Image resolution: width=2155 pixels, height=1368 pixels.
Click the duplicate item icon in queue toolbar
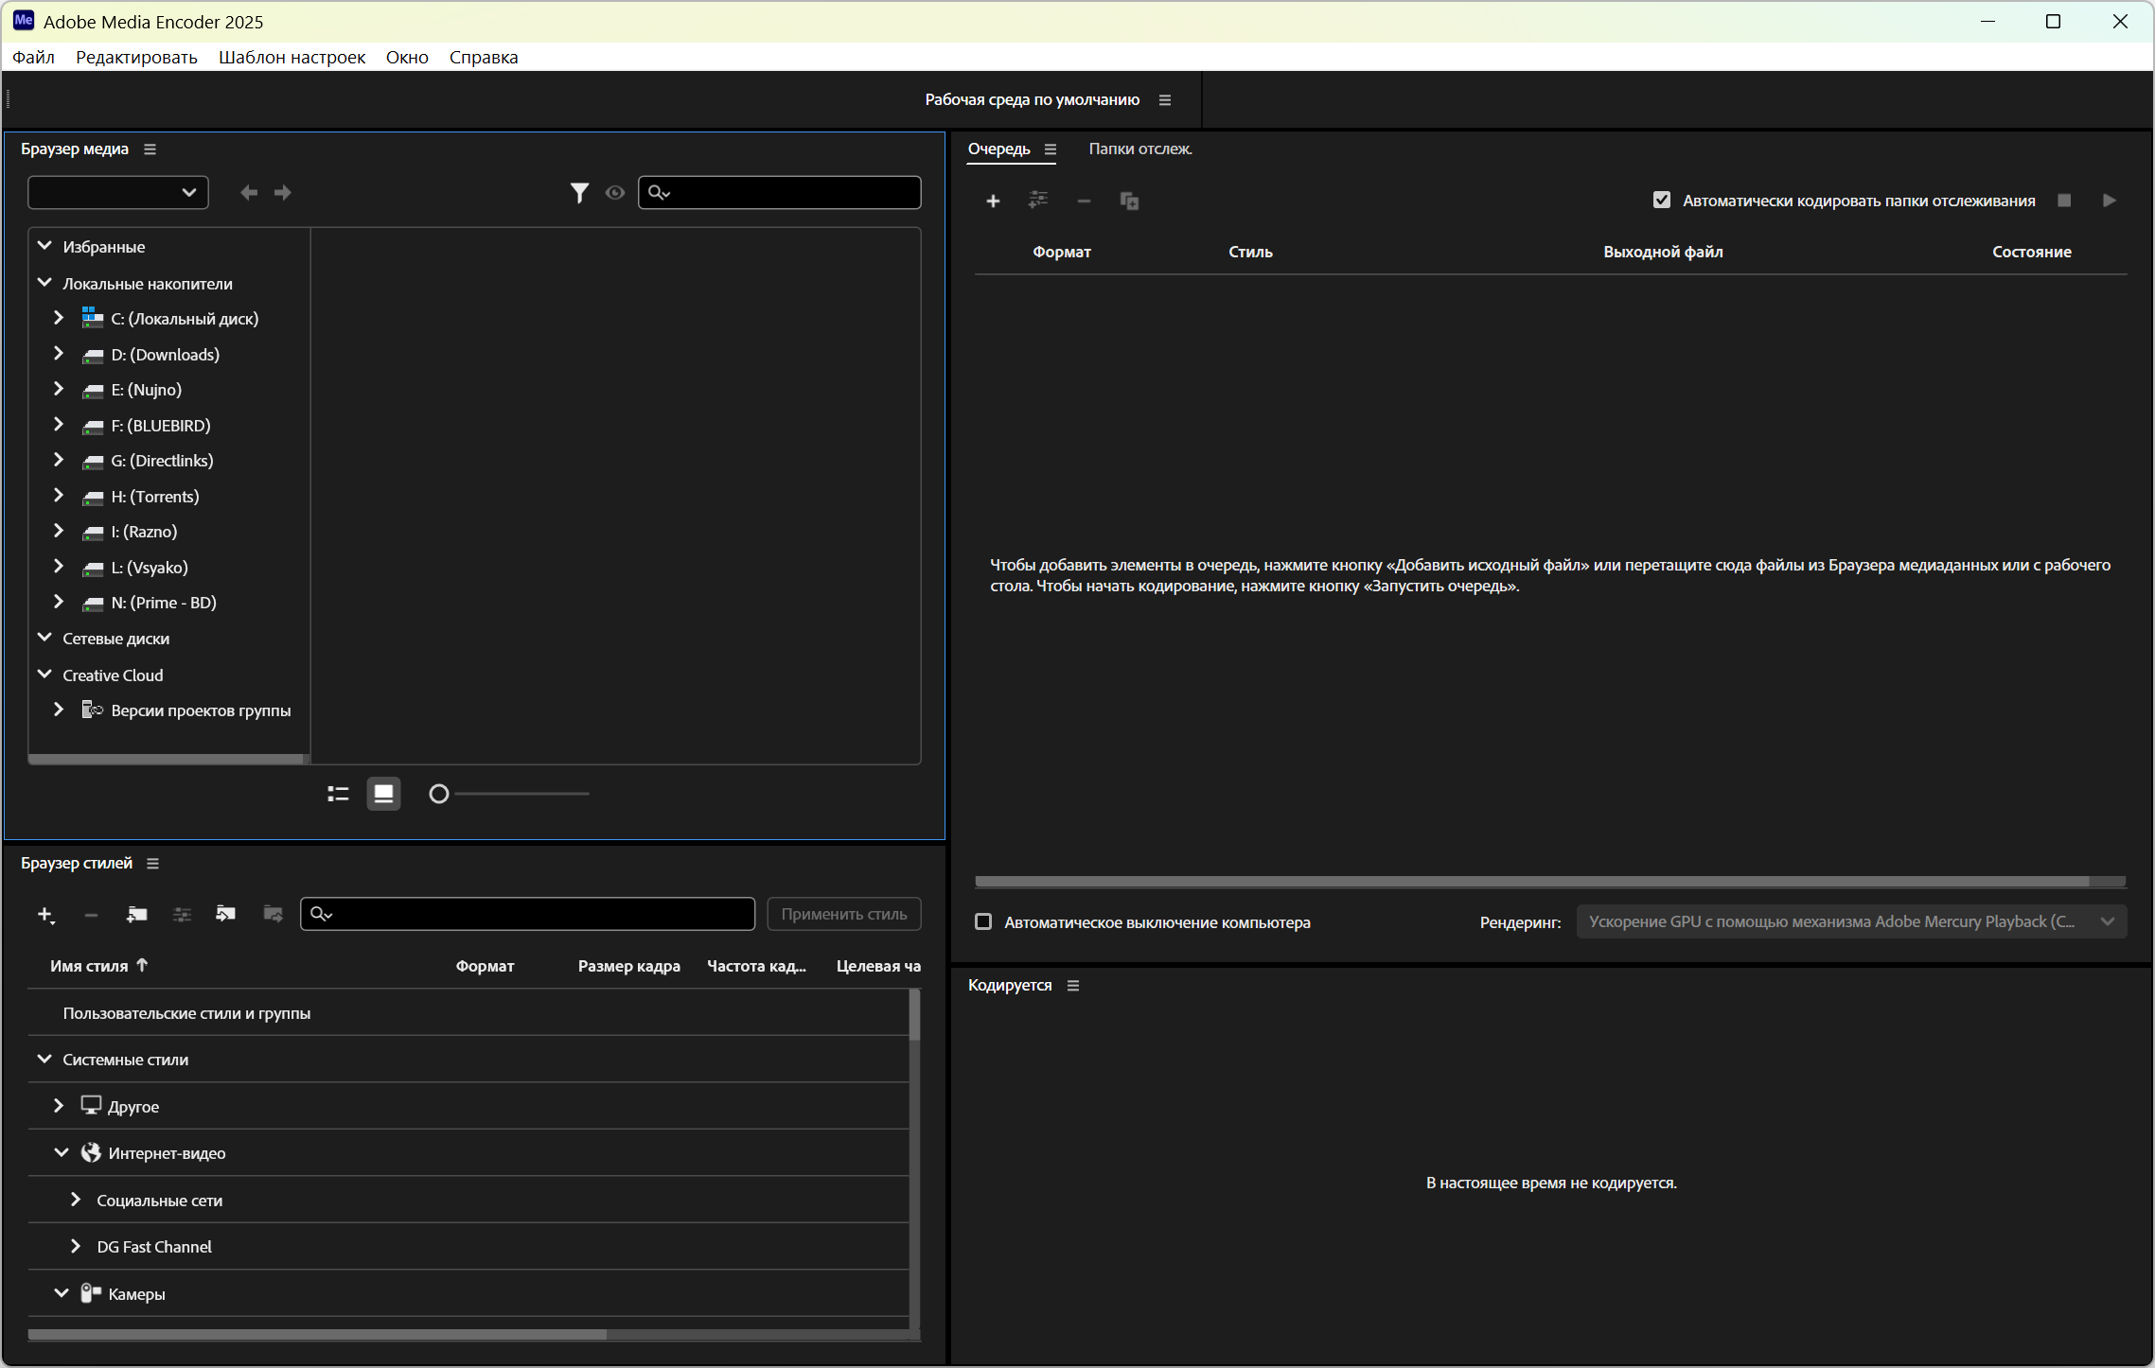(1129, 201)
